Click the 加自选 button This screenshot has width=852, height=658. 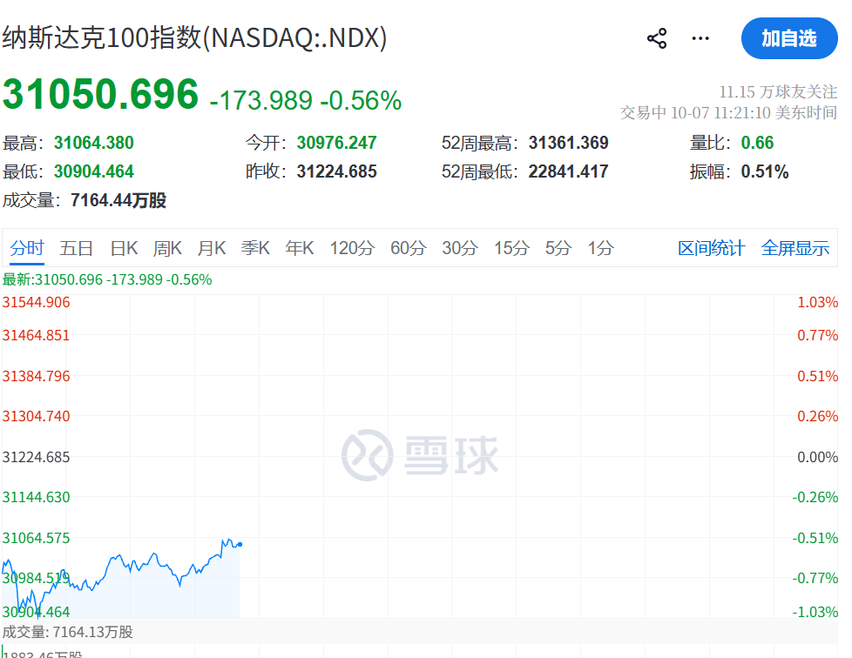pos(789,38)
